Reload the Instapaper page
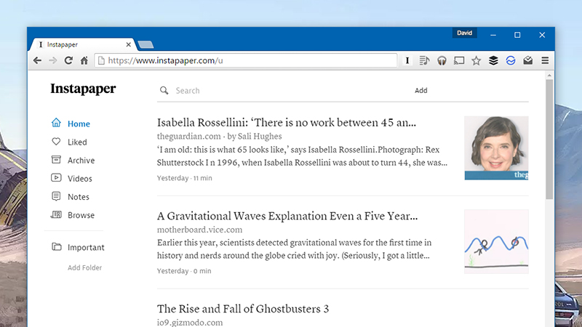Image resolution: width=582 pixels, height=327 pixels. pos(68,60)
